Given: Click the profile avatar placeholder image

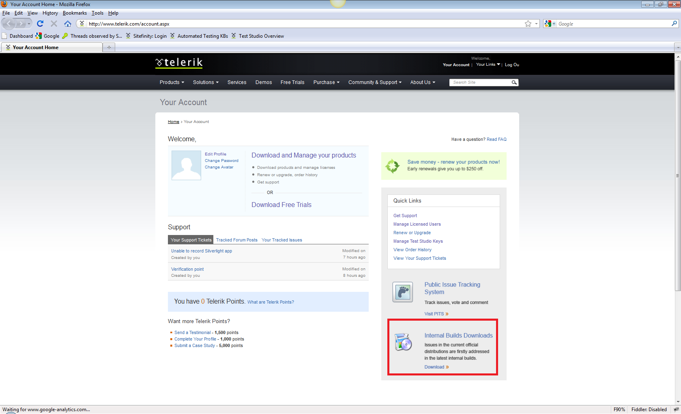Looking at the screenshot, I should coord(186,165).
